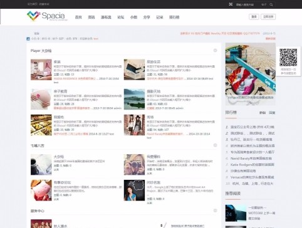This screenshot has width=302, height=228.
Task: Click the first link in the top-left dark bar
Action: click(x=33, y=4)
